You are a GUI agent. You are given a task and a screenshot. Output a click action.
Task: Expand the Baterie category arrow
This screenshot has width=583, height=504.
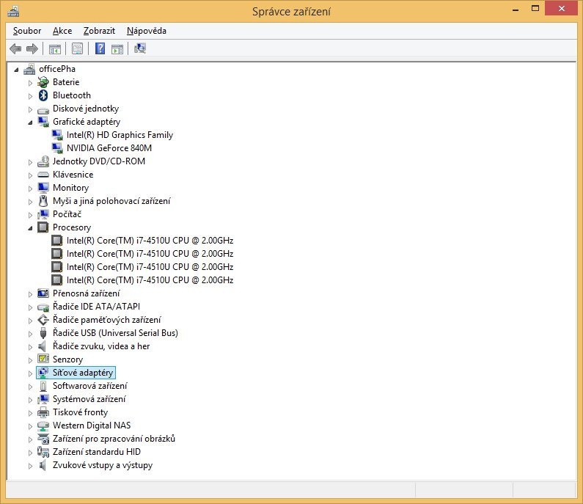click(30, 83)
